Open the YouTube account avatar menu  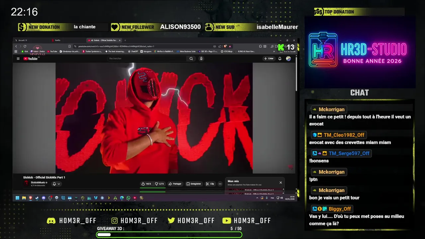coord(289,58)
